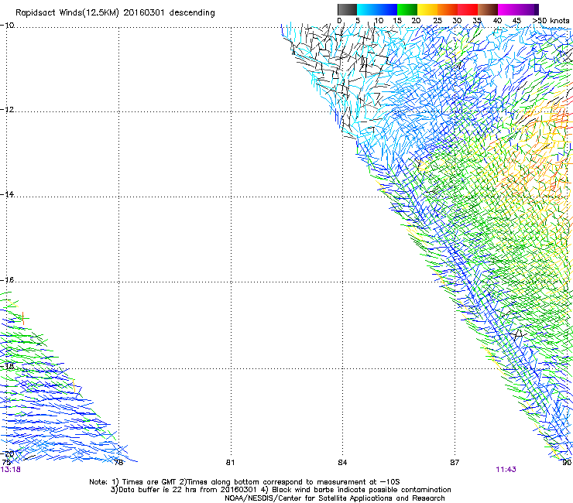Click the '-10' latitude axis label
Viewport: 573px width, 503px height.
click(x=7, y=26)
